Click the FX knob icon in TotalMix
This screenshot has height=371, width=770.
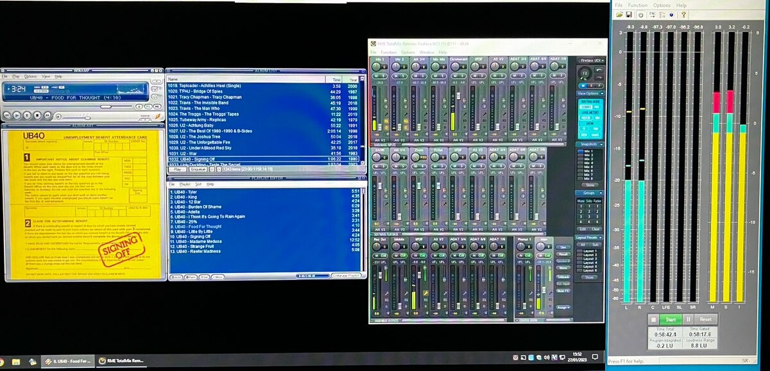pyautogui.click(x=585, y=73)
